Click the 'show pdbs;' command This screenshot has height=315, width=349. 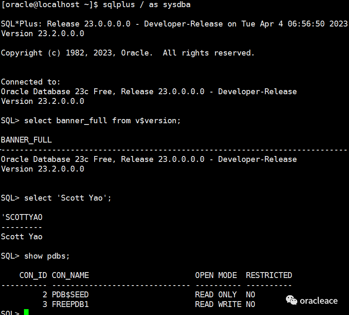47,256
